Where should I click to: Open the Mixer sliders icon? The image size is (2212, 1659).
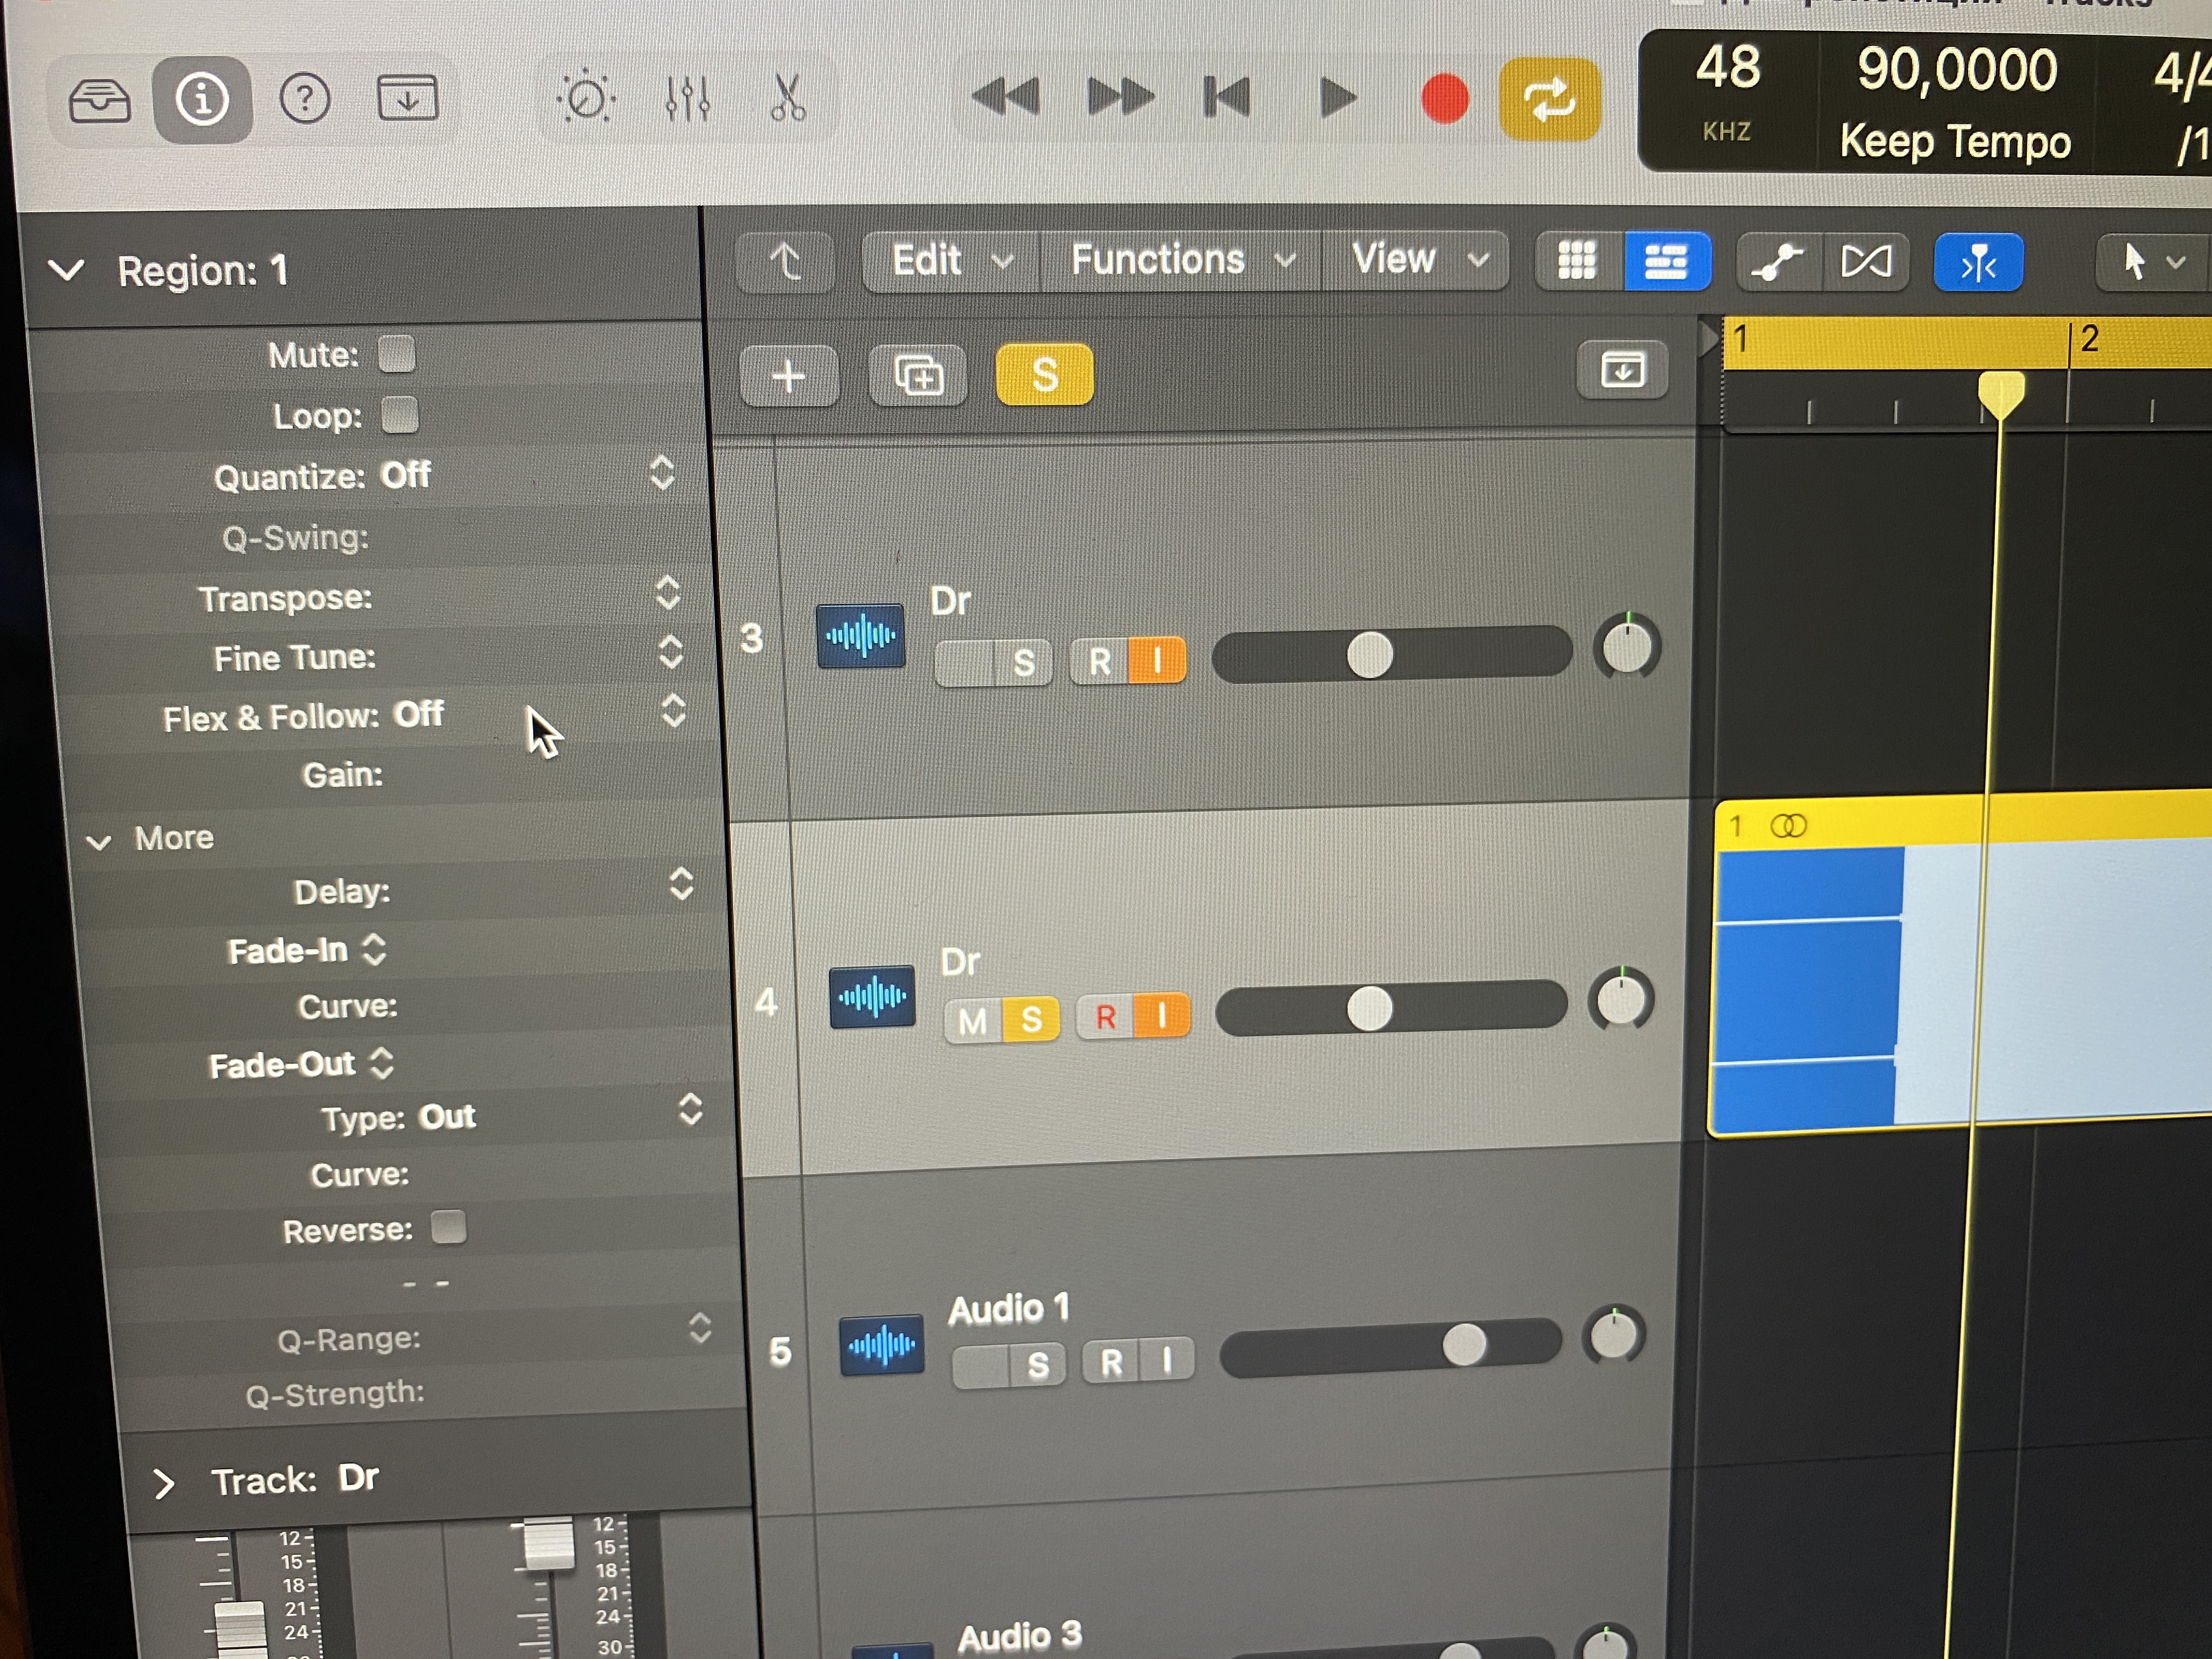(687, 99)
